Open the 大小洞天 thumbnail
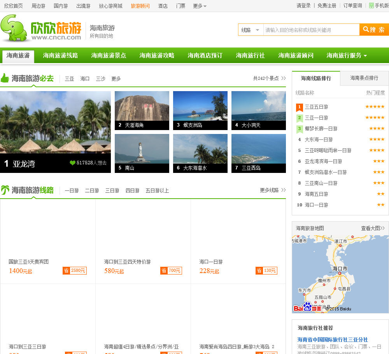Screen dimensions: 389x354 coord(259,110)
